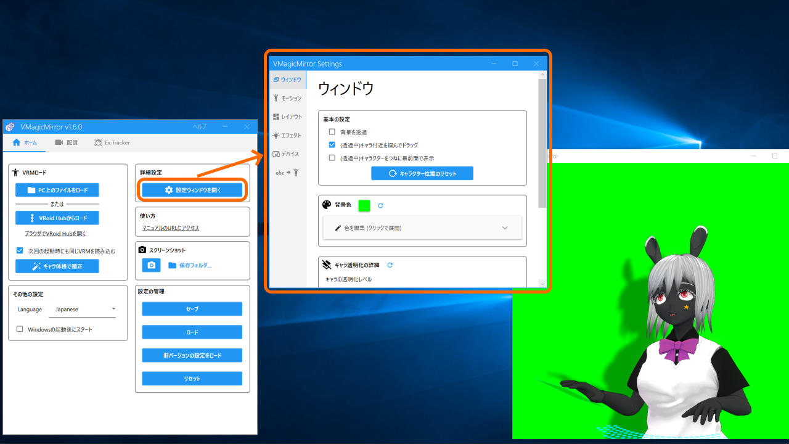This screenshot has width=789, height=444.
Task: Expand the 色を編集 (クリックで展開) panel
Action: click(422, 228)
